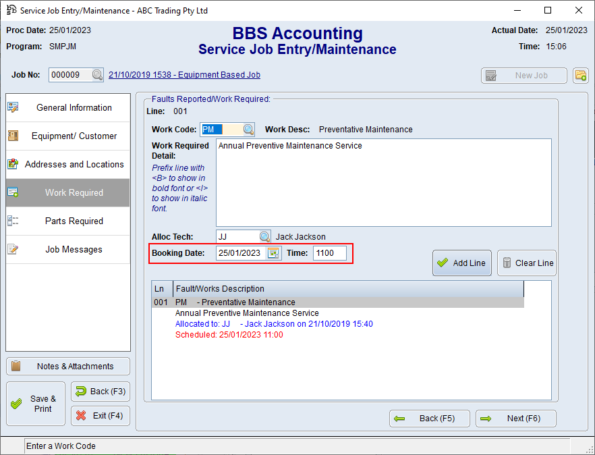Click inside the Time field showing 1100
The height and width of the screenshot is (455, 595).
click(x=330, y=252)
